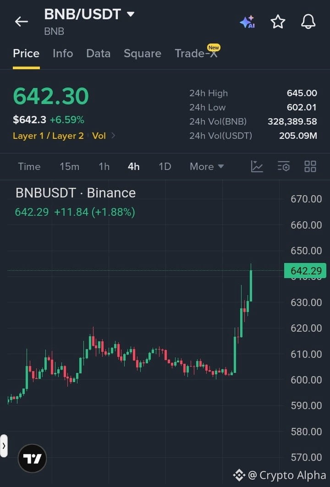The height and width of the screenshot is (487, 330).
Task: Click the 600.00 price axis label
Action: coord(306,379)
